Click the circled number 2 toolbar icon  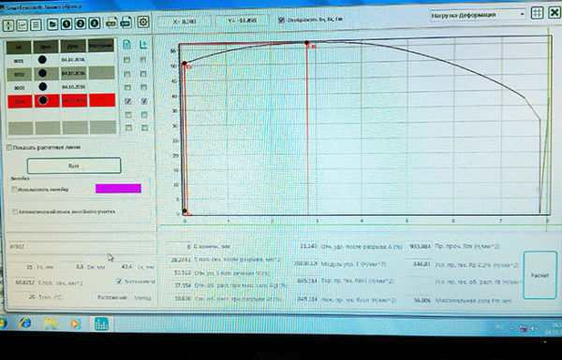pyautogui.click(x=81, y=23)
